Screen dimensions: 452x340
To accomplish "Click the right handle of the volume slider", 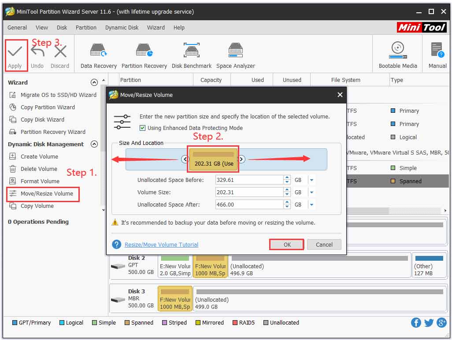I will [x=241, y=159].
